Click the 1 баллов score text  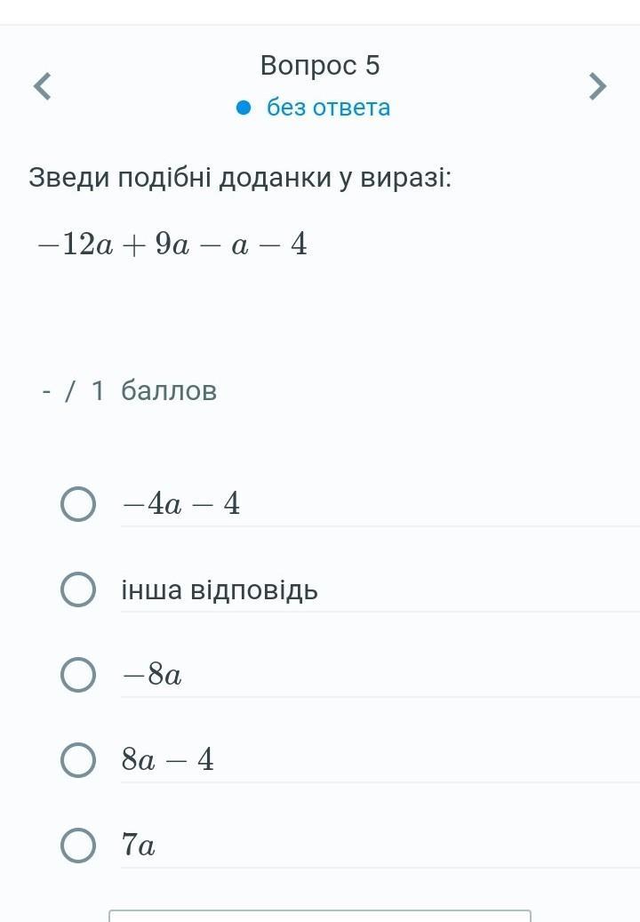coord(155,390)
